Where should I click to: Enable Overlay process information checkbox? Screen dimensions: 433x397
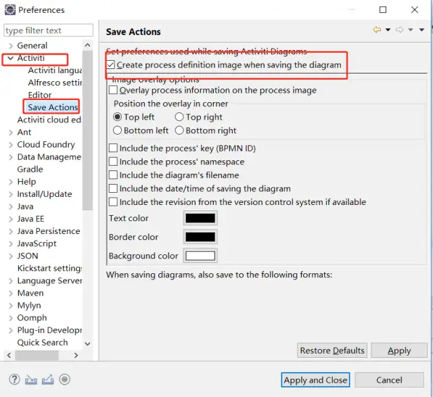(113, 90)
